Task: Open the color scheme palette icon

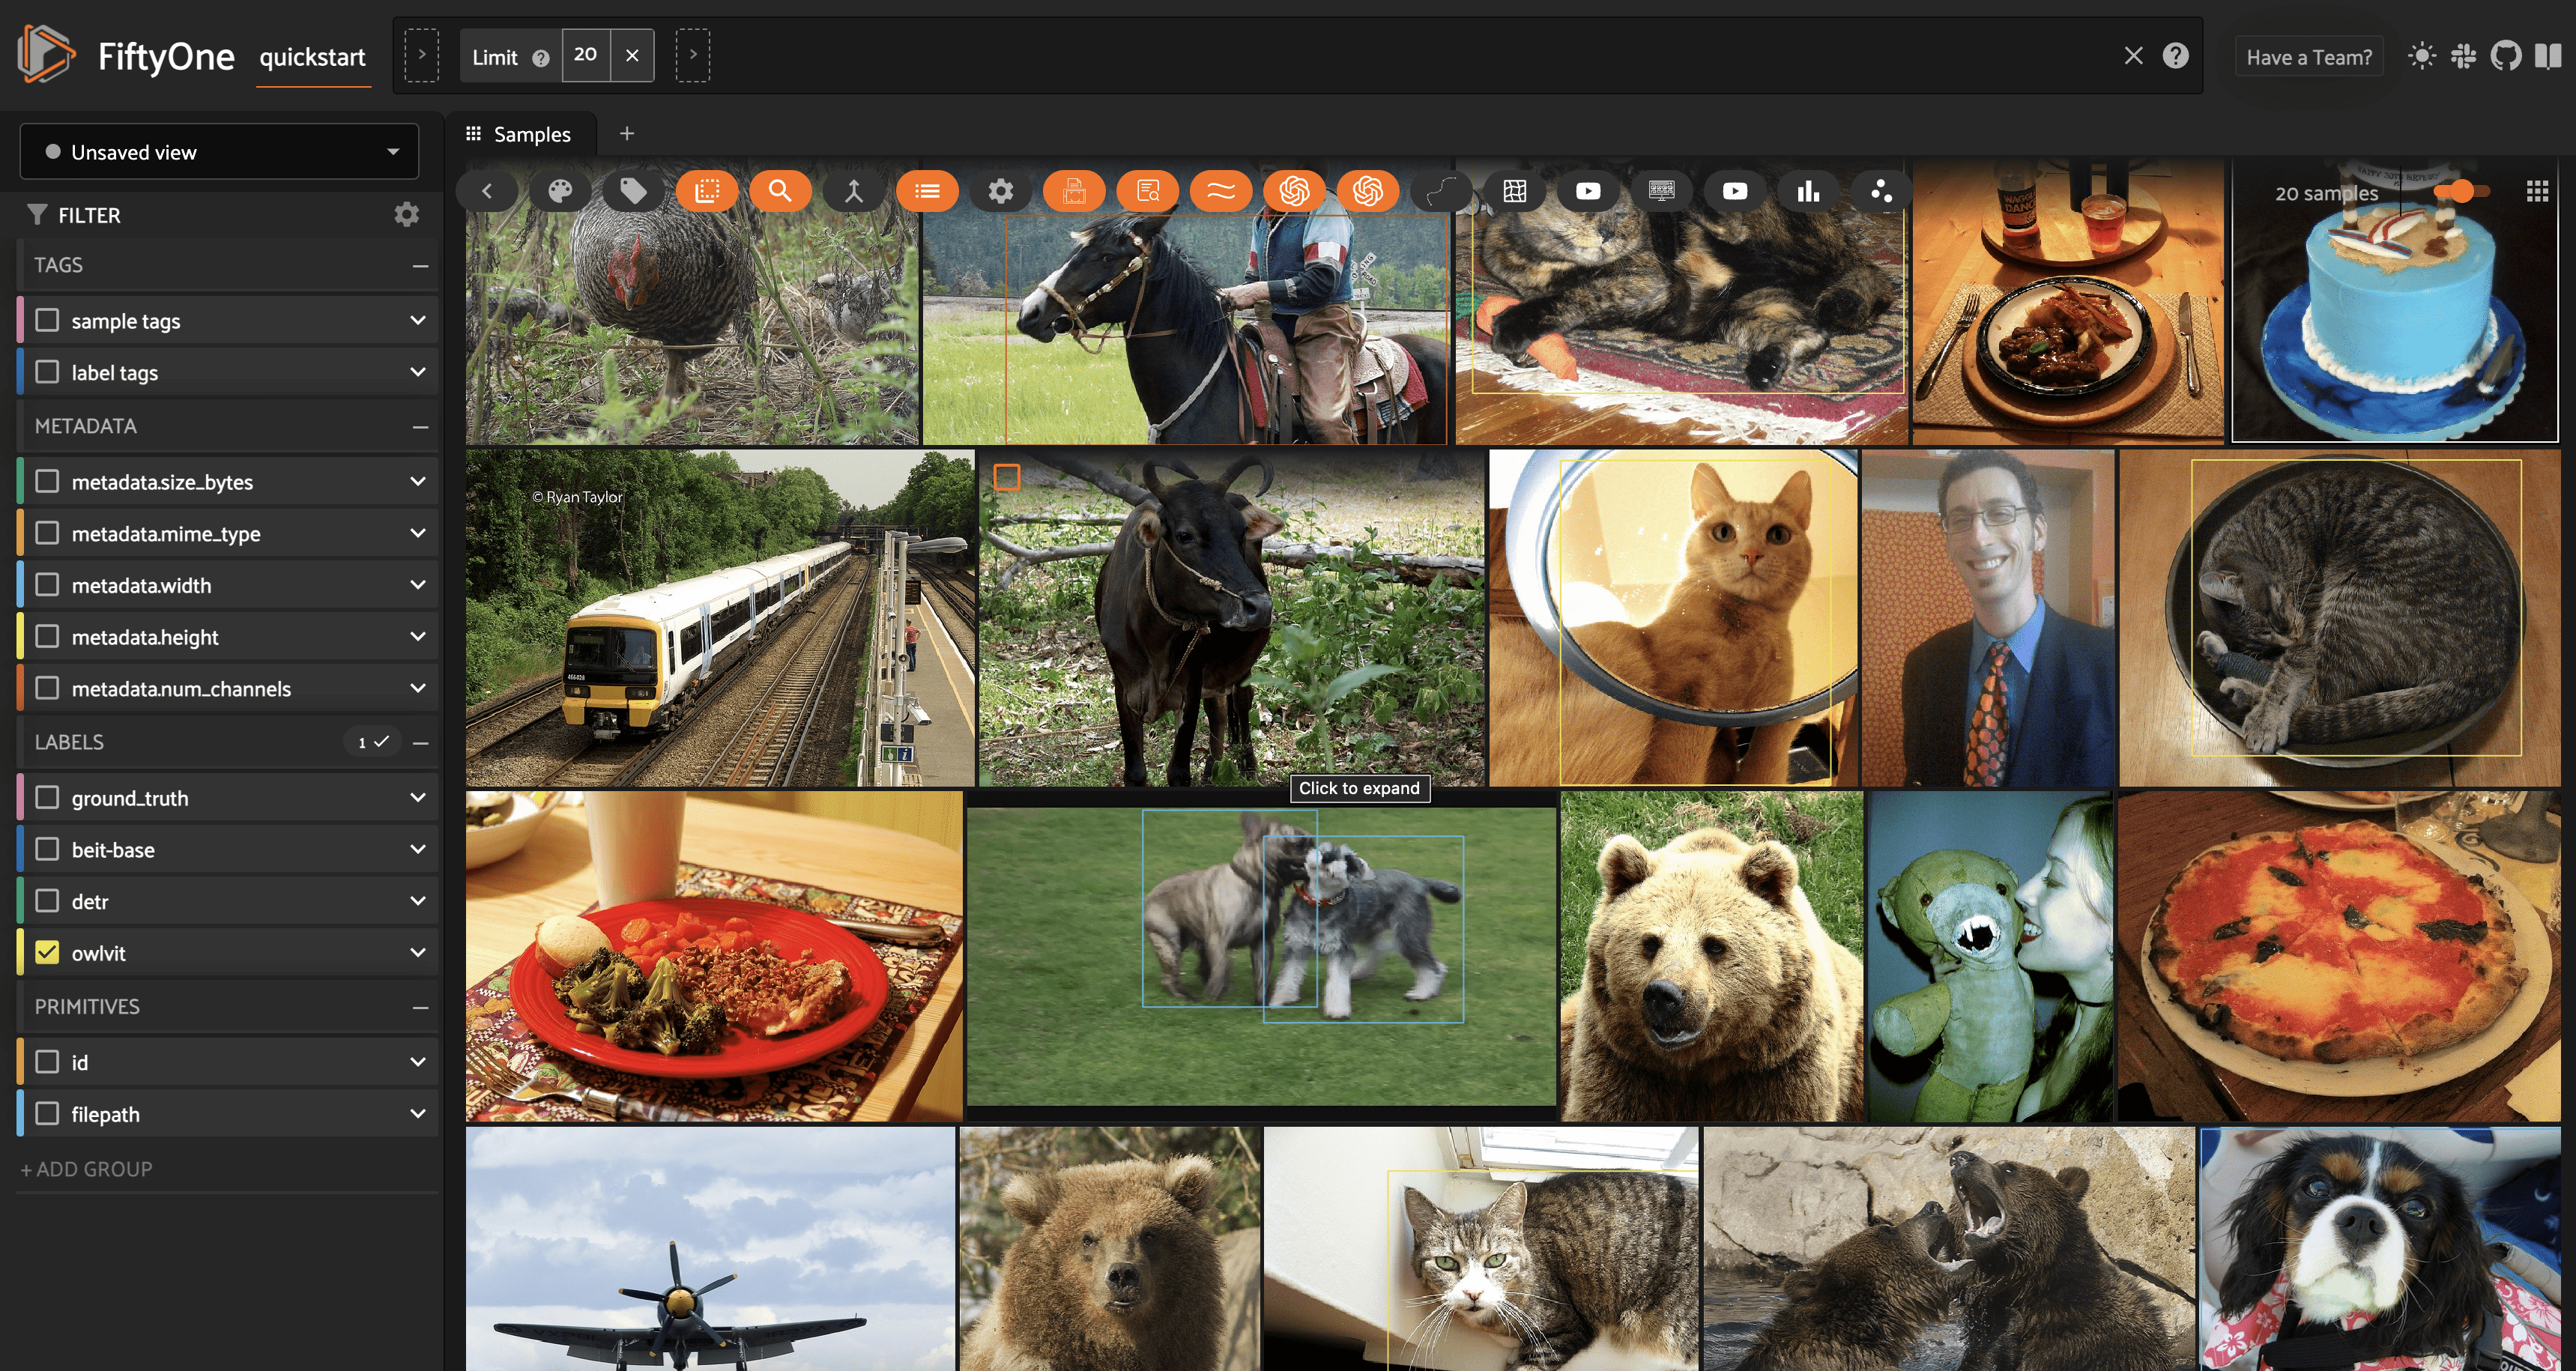Action: tap(560, 191)
